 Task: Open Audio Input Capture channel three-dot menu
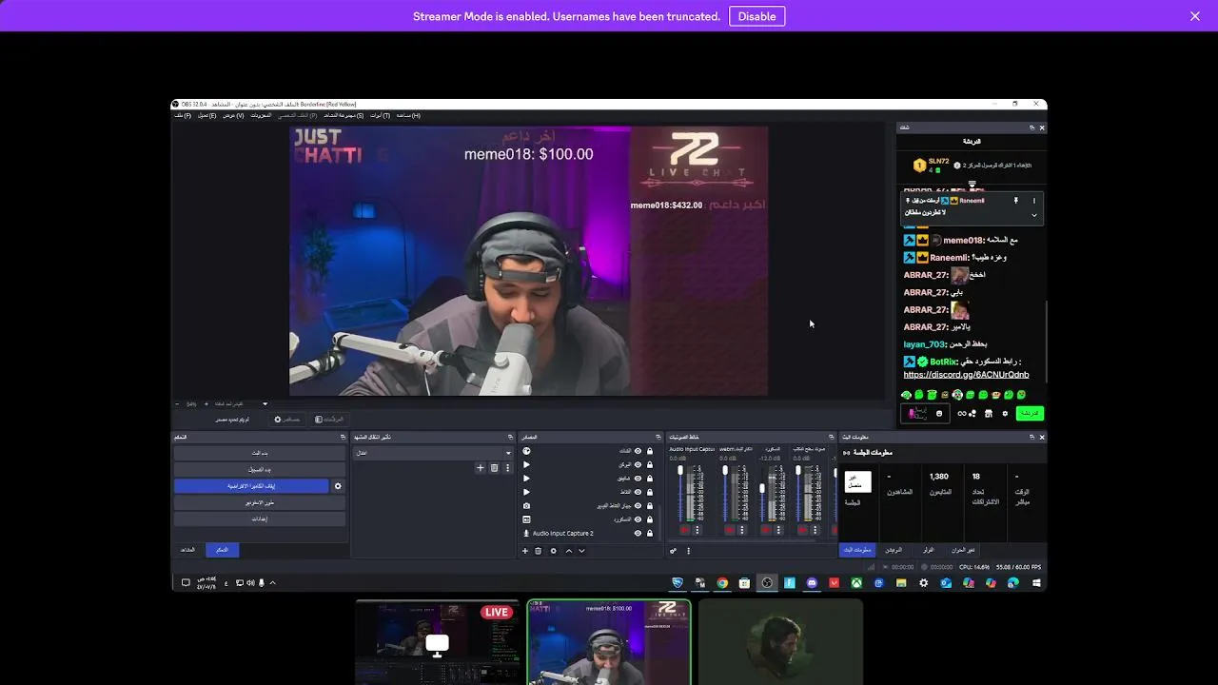pyautogui.click(x=697, y=530)
